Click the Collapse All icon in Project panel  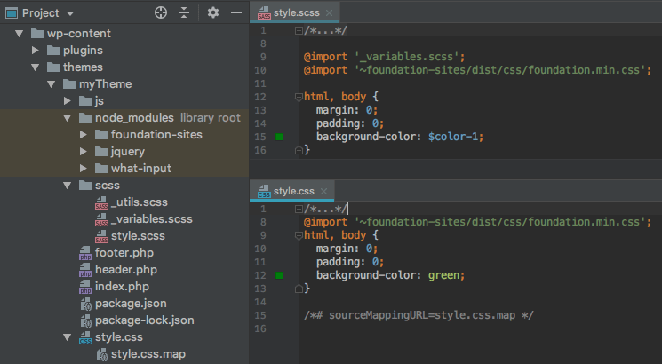[184, 12]
